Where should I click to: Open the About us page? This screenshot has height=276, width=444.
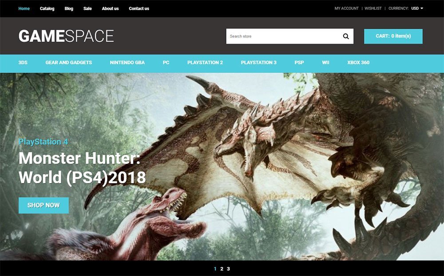tap(110, 8)
